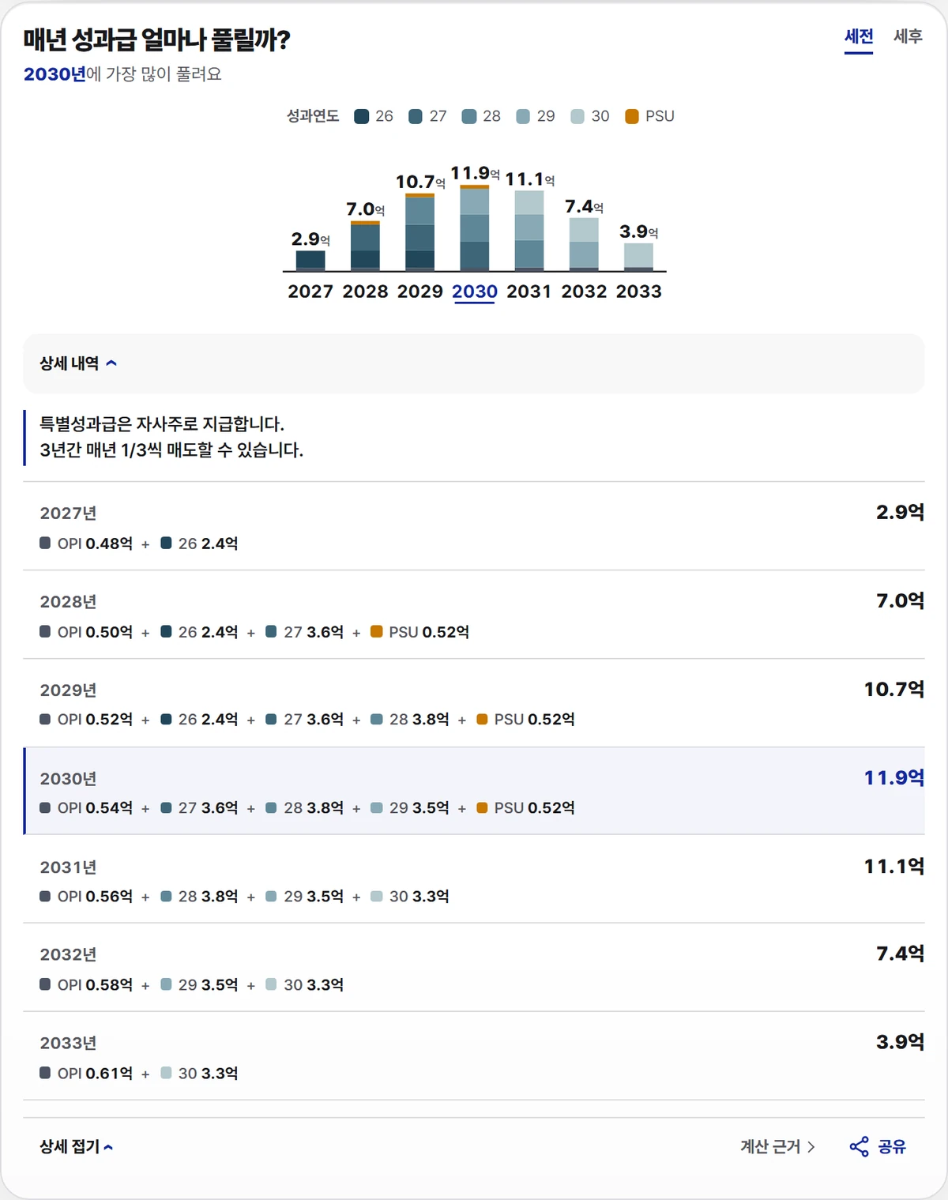Click 29 3.5억 in 2030년 row
Screen dimensions: 948x1200
pos(409,807)
